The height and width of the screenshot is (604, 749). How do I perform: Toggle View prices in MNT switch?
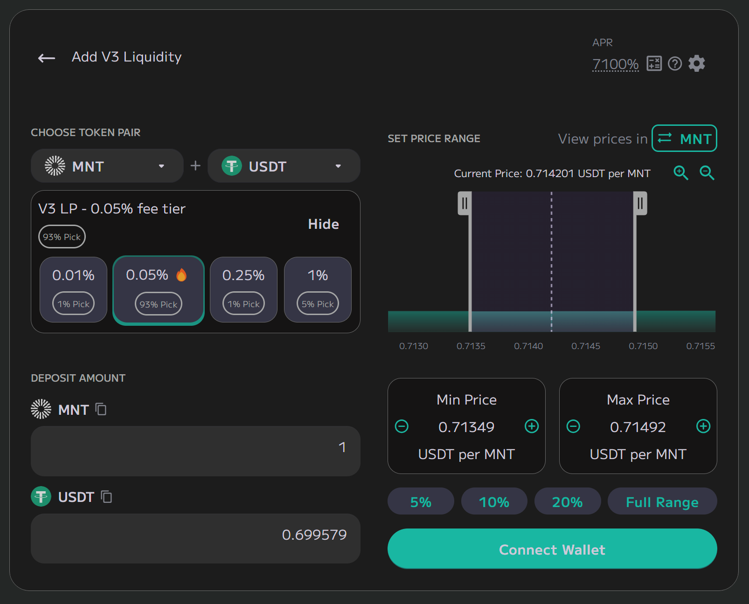[x=684, y=138]
